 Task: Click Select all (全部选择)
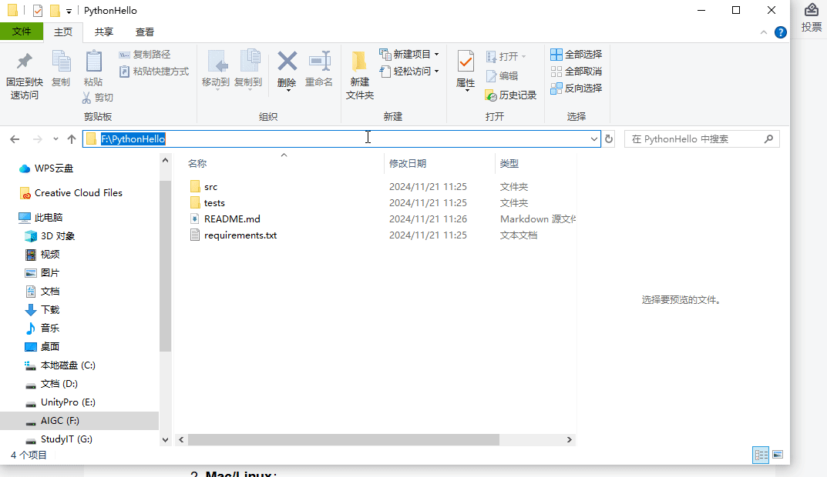tap(576, 54)
